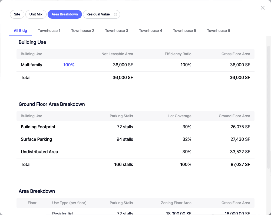
Task: Open the Townhouse 3 tab
Action: pos(117,31)
